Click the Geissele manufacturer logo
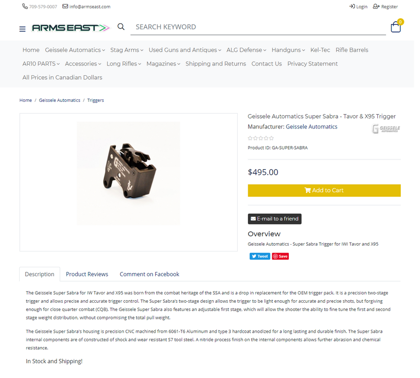Image resolution: width=420 pixels, height=378 pixels. coord(386,128)
